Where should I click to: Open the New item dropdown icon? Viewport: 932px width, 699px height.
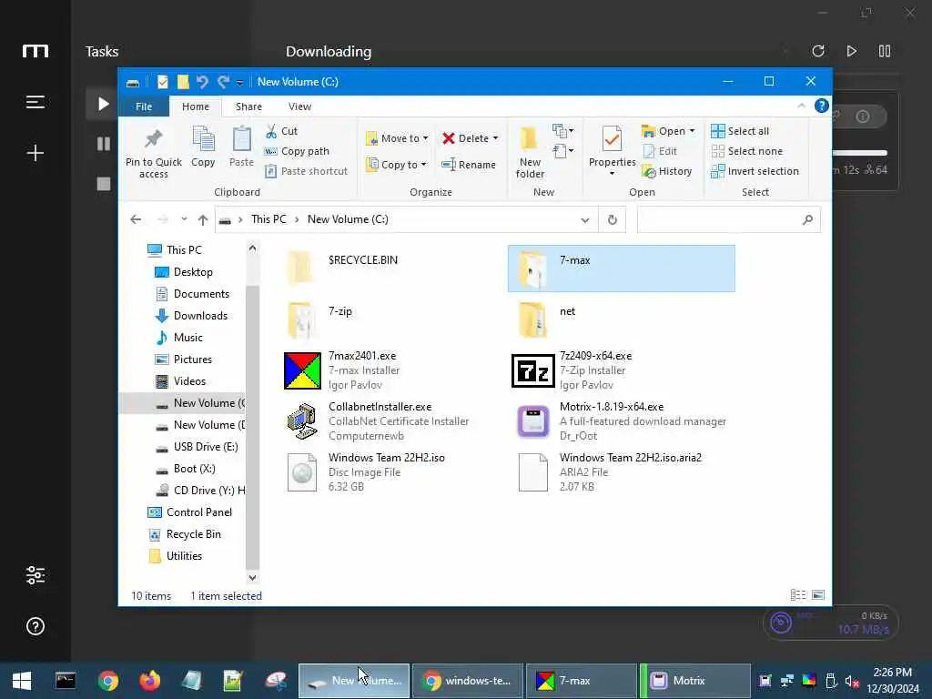(x=562, y=131)
